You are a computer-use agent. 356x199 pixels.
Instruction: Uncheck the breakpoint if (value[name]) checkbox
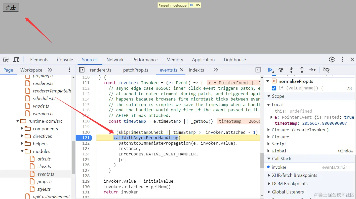pos(274,88)
